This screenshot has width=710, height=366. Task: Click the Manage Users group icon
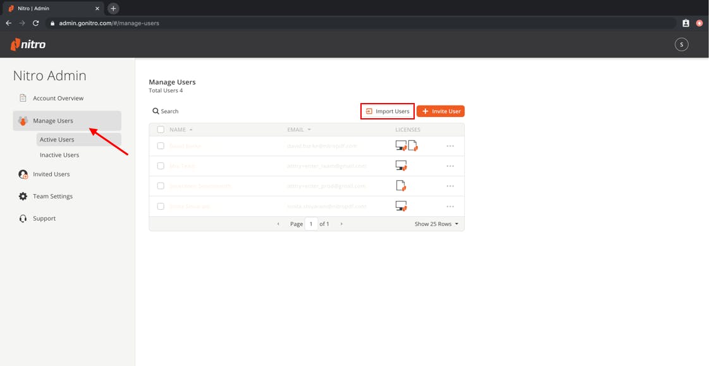click(23, 120)
